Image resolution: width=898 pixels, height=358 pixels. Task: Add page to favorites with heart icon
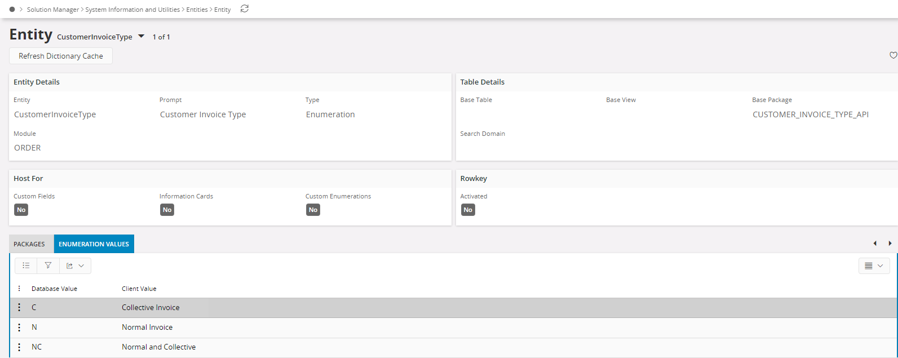[893, 55]
